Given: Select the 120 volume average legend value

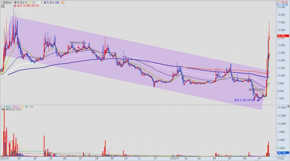Looking at the screenshot, I should [31, 106].
